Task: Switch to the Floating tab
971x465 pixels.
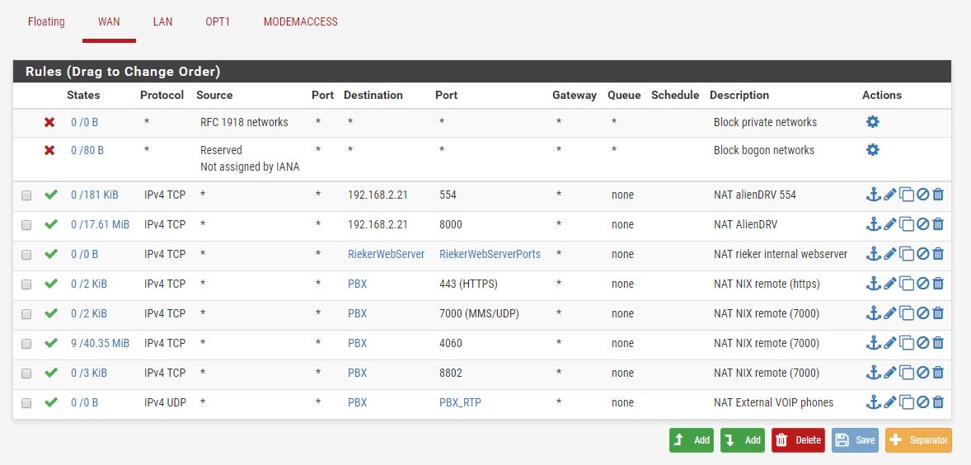Action: (x=46, y=21)
